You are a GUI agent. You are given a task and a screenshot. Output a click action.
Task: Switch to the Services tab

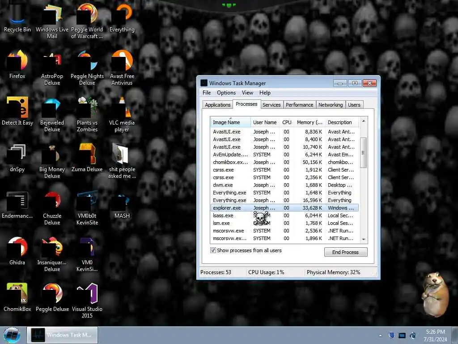(x=271, y=105)
